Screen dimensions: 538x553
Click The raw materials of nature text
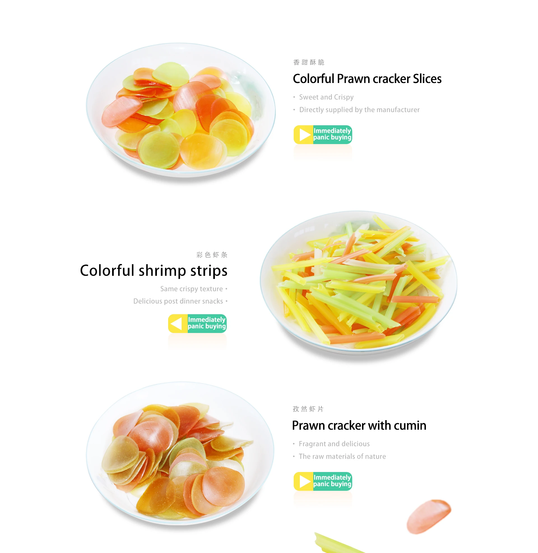coord(342,456)
